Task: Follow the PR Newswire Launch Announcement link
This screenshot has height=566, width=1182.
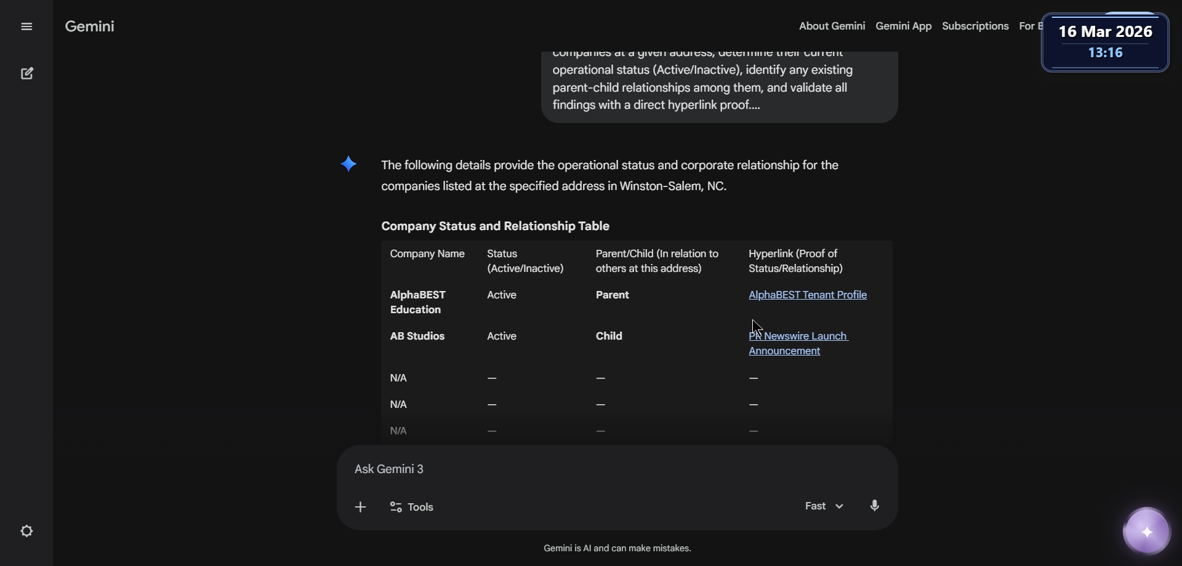Action: click(x=798, y=343)
